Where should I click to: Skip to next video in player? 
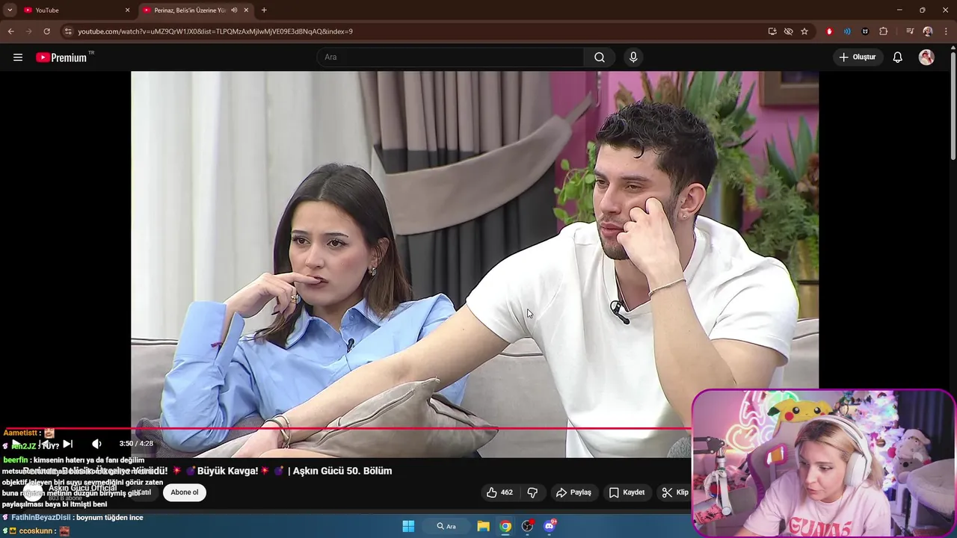[x=67, y=444]
